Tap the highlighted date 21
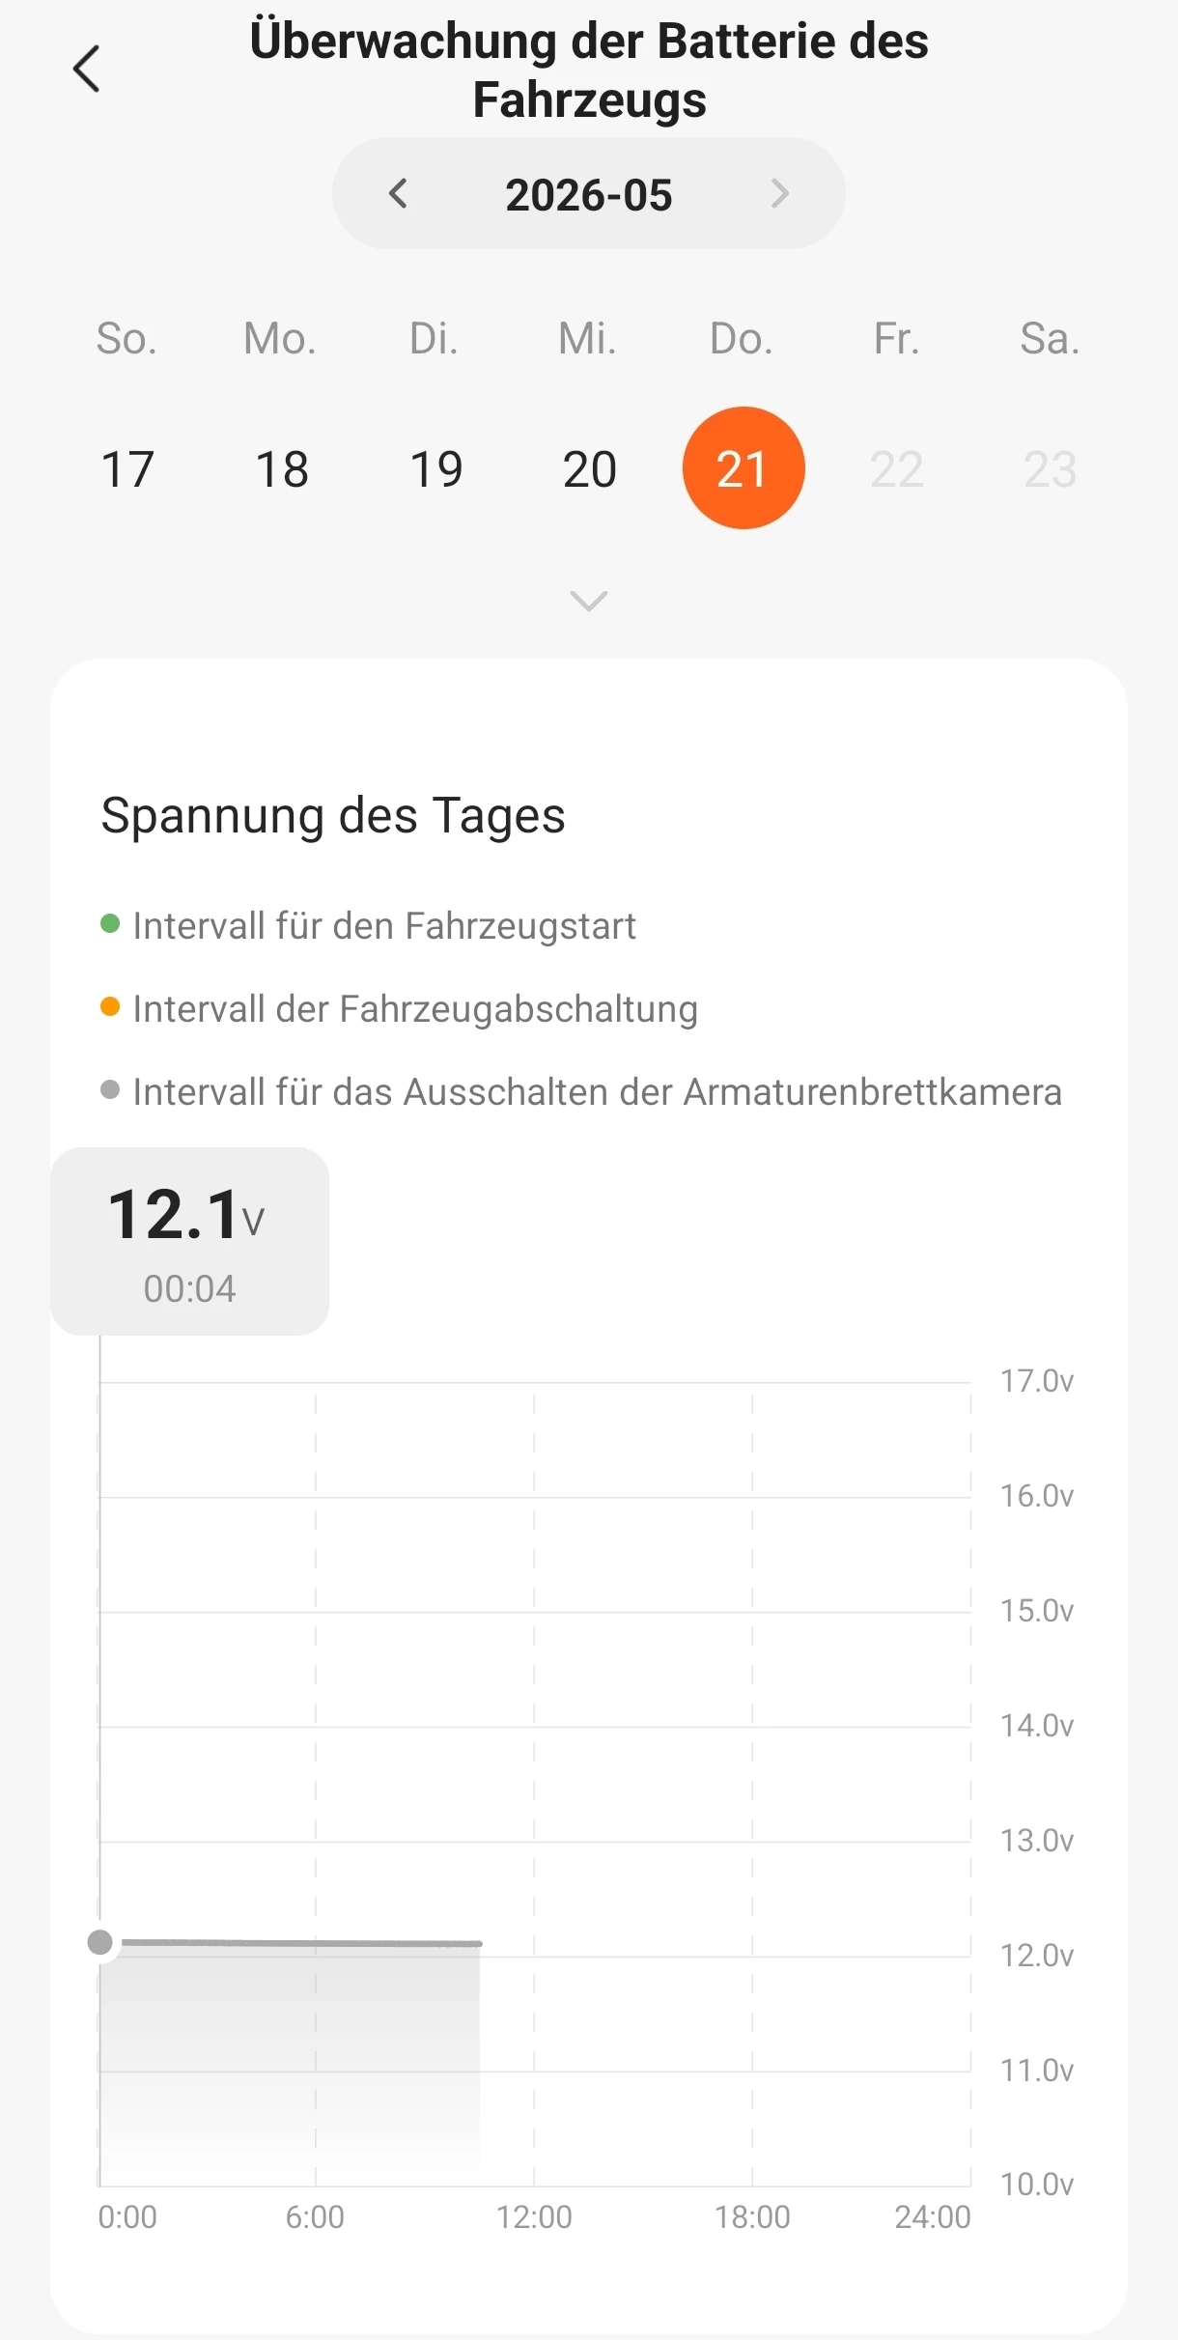 point(743,468)
